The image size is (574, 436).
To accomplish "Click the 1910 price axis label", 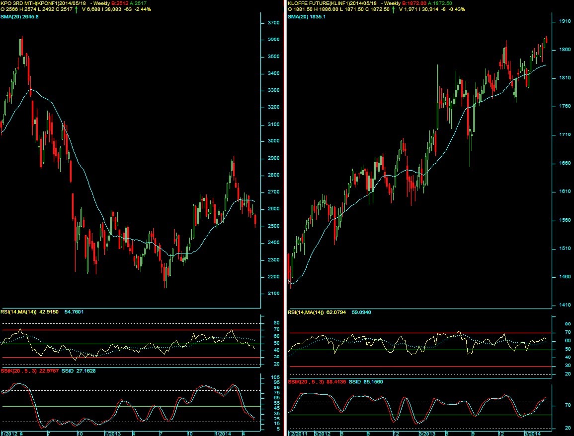I will tap(565, 21).
